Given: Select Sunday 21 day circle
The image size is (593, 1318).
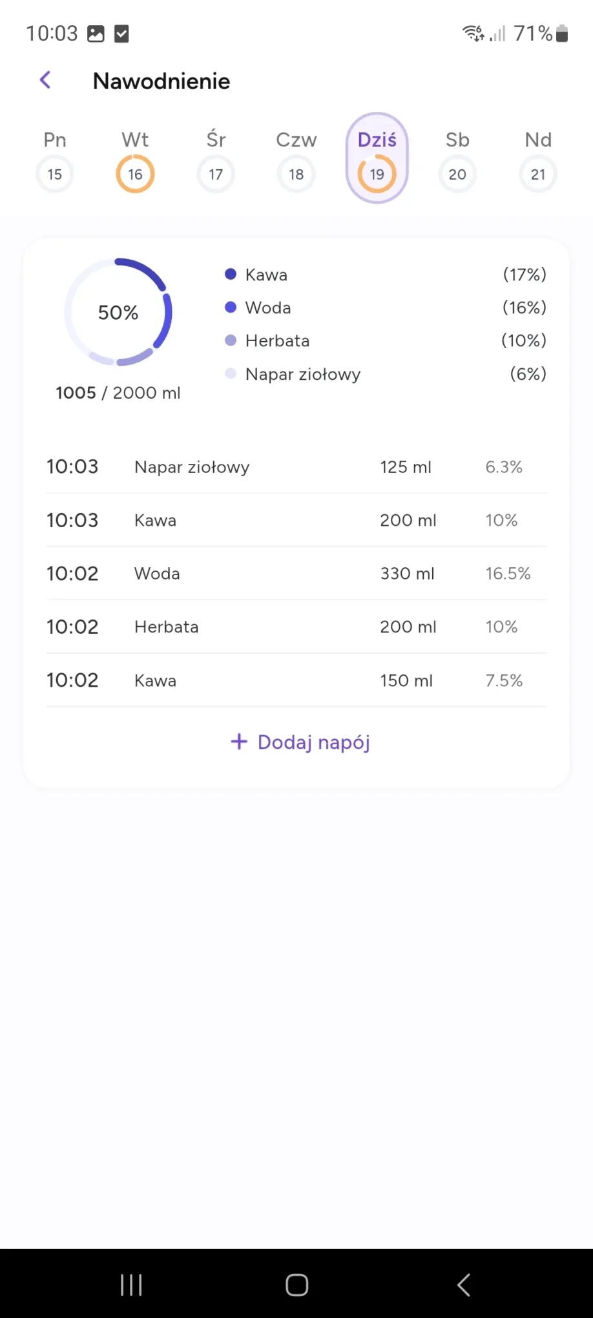Looking at the screenshot, I should pyautogui.click(x=538, y=174).
